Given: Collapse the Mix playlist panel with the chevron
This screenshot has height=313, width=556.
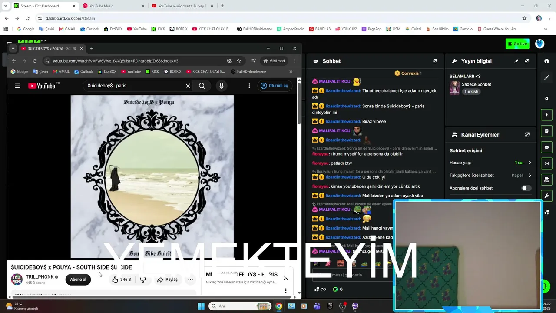Looking at the screenshot, I should pyautogui.click(x=285, y=278).
